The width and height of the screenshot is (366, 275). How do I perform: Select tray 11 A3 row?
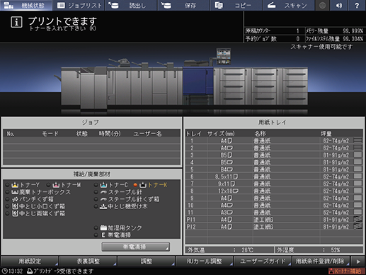[x=274, y=212]
